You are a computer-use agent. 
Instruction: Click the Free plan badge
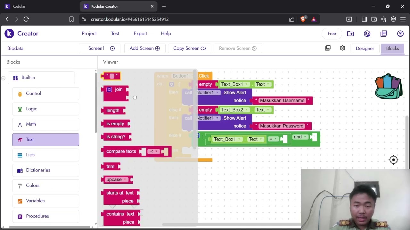coord(332,34)
